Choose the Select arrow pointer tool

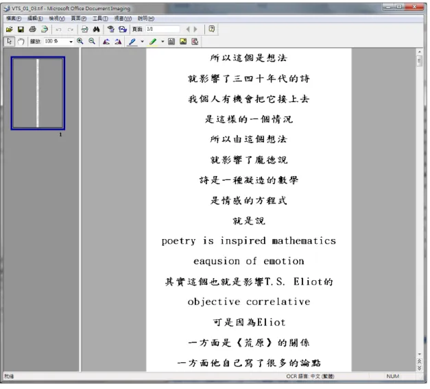(10, 42)
